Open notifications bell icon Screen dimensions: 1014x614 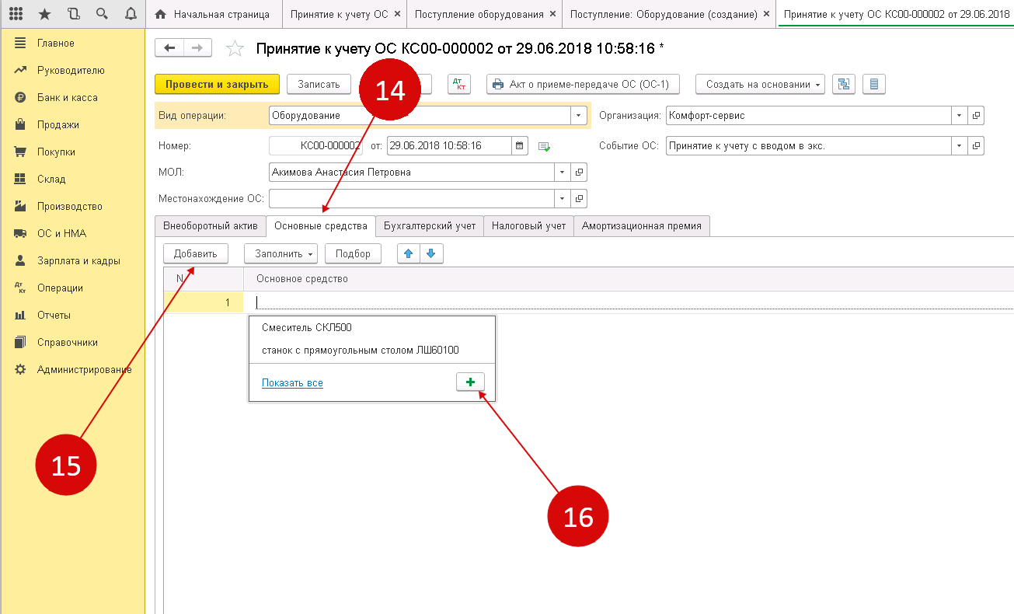click(x=131, y=14)
